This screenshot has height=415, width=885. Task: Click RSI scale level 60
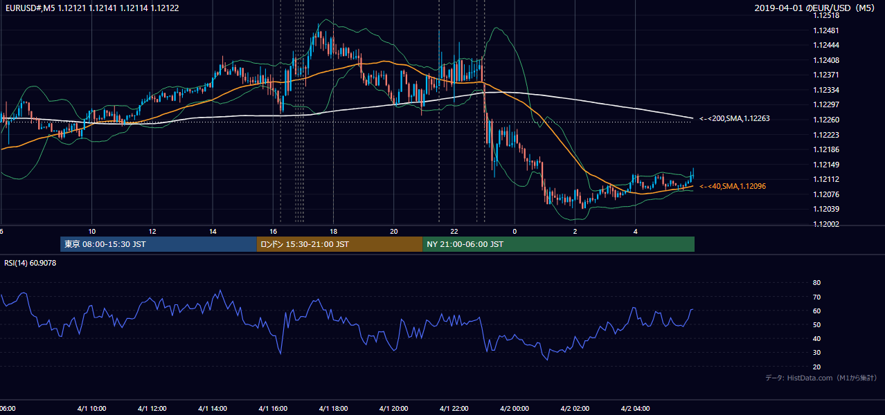pos(816,311)
